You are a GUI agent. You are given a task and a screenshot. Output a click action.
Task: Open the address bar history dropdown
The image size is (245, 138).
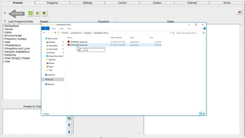pos(170,33)
